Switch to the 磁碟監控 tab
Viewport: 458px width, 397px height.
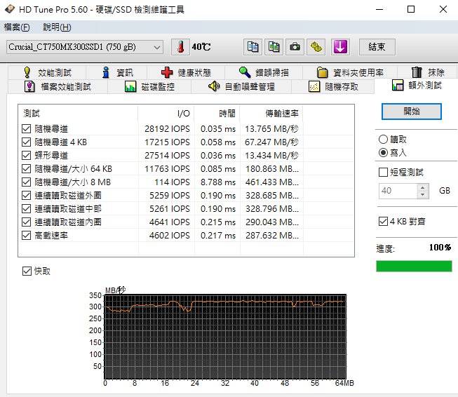[x=149, y=87]
